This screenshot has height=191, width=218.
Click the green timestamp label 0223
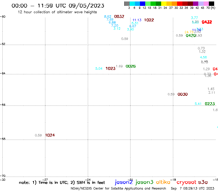click(x=210, y=104)
